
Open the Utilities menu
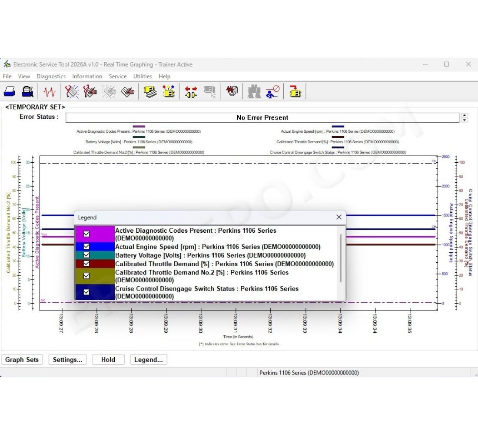click(x=143, y=76)
